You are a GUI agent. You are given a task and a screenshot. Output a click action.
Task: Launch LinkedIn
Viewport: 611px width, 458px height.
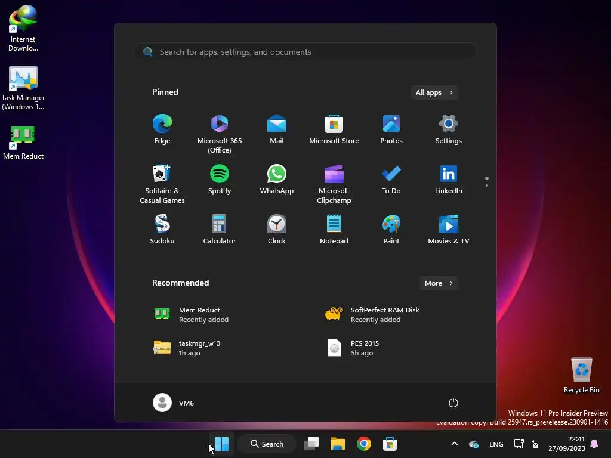pos(449,180)
